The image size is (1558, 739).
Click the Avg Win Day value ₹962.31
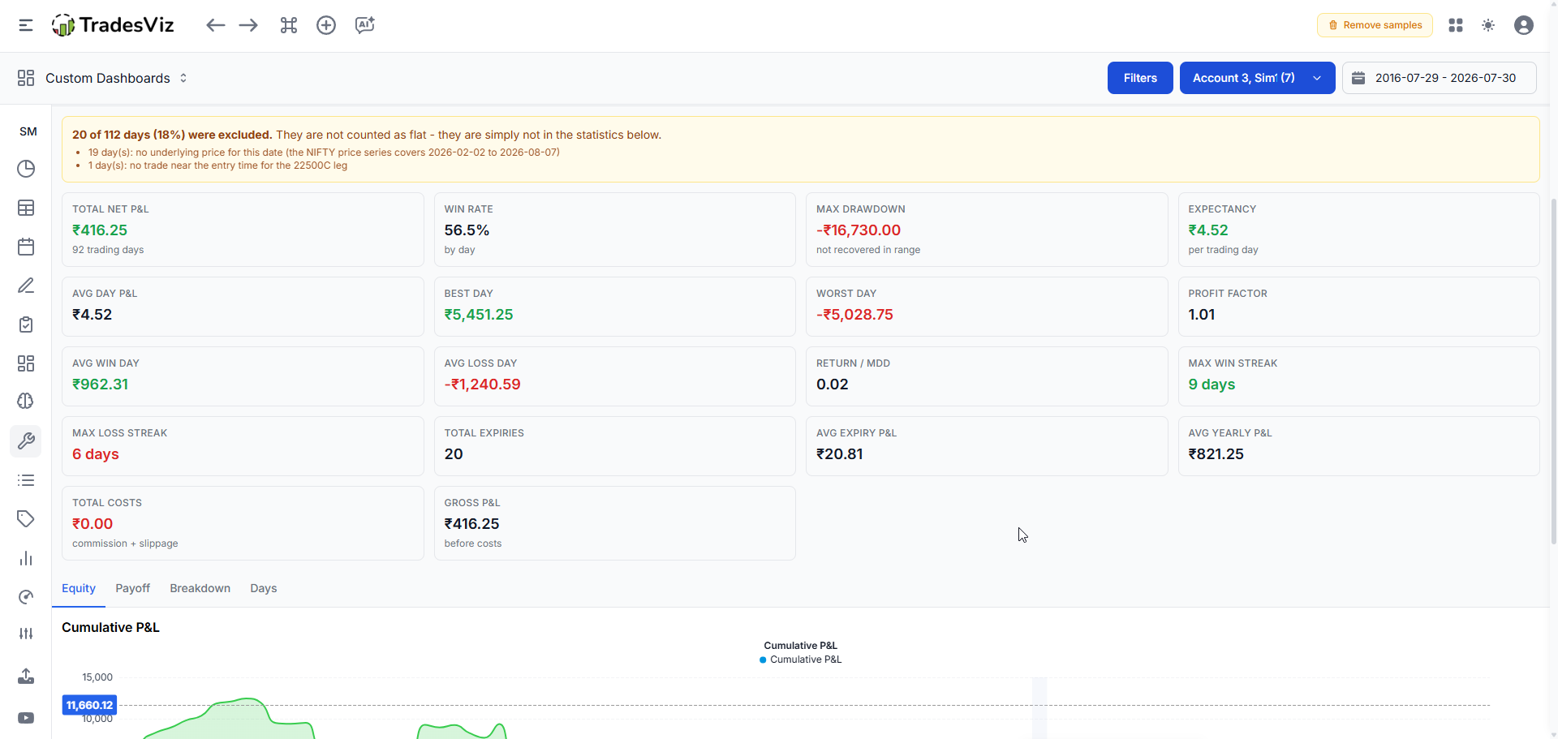point(100,385)
